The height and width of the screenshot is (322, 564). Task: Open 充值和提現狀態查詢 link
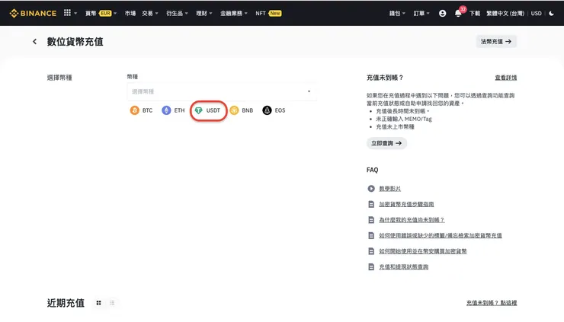pyautogui.click(x=404, y=266)
